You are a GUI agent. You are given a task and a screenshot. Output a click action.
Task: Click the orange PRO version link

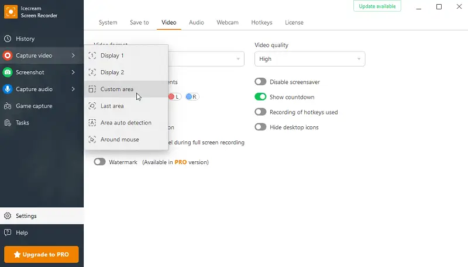click(x=181, y=162)
